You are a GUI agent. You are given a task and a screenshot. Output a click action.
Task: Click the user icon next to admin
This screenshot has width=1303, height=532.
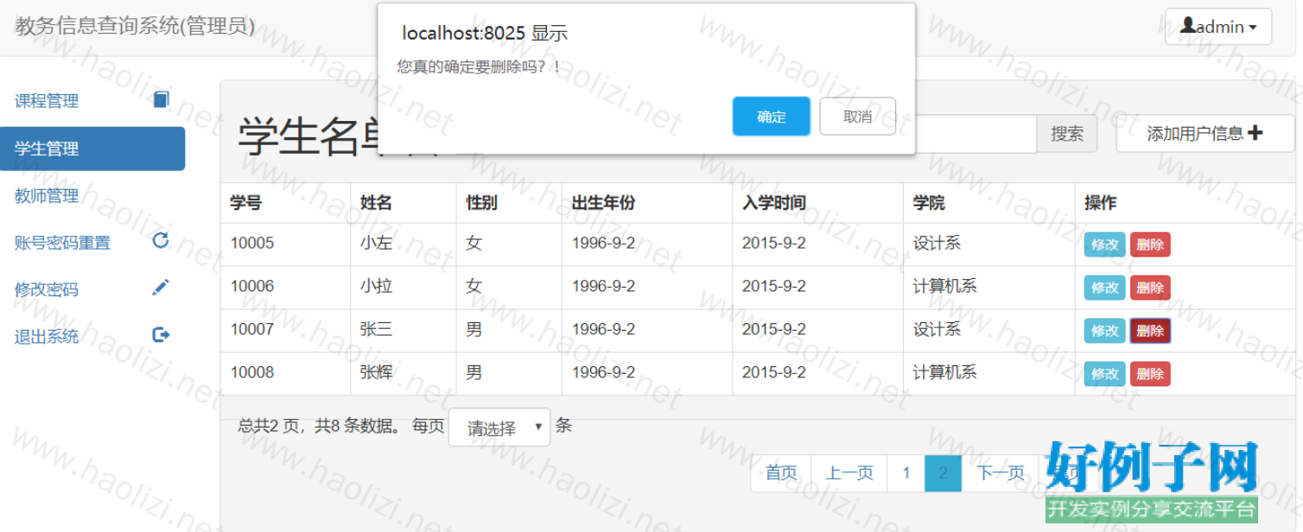pos(1188,26)
